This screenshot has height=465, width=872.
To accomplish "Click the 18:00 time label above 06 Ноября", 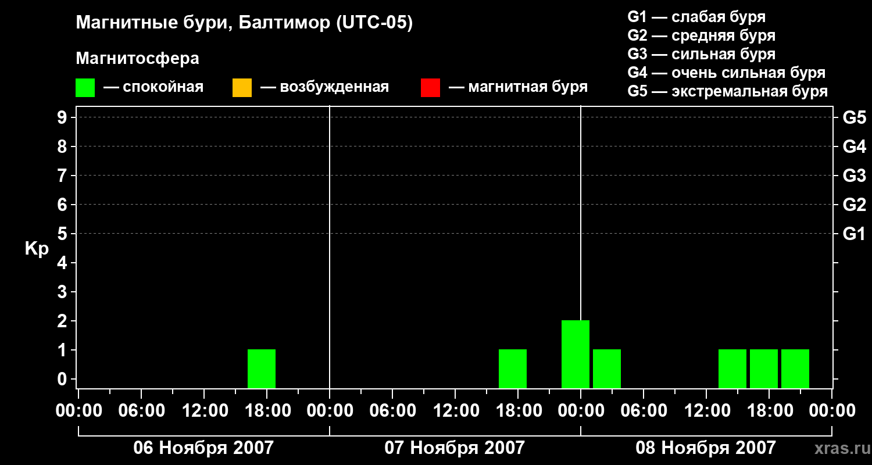I will pyautogui.click(x=267, y=410).
